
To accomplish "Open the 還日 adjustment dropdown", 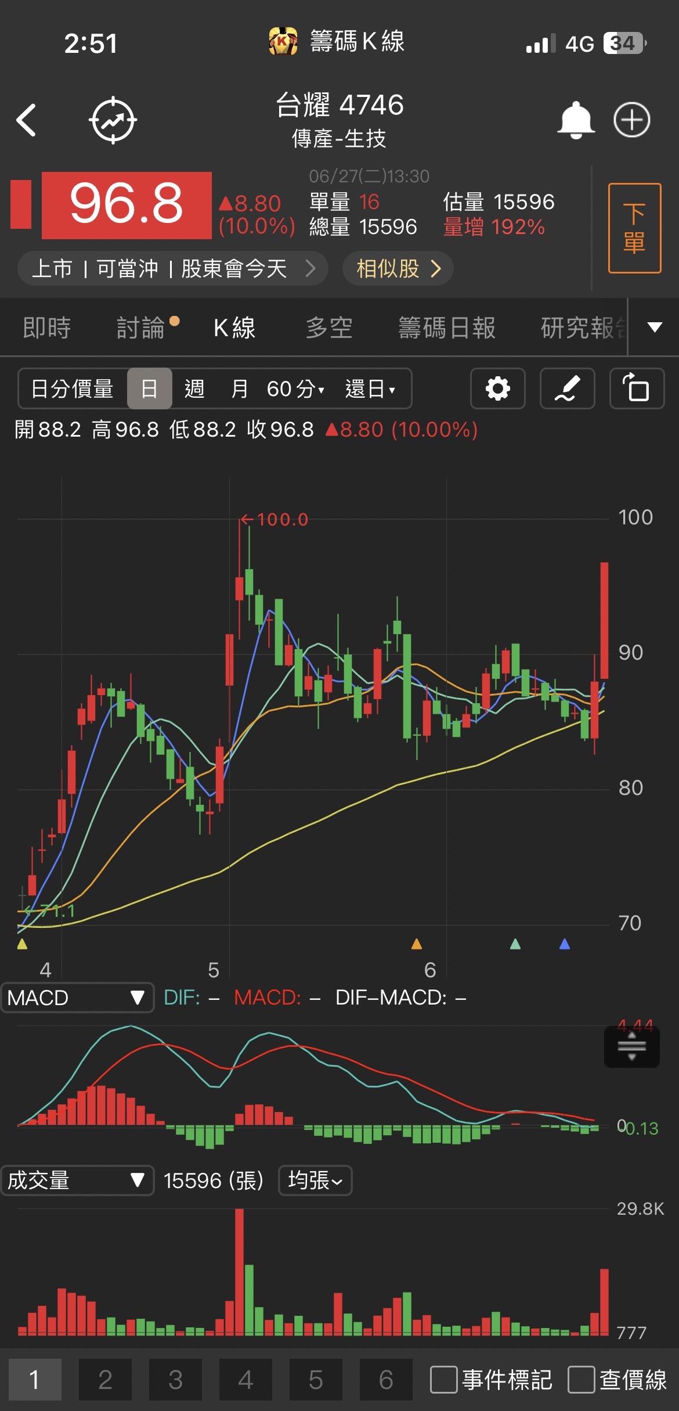I will pos(370,388).
